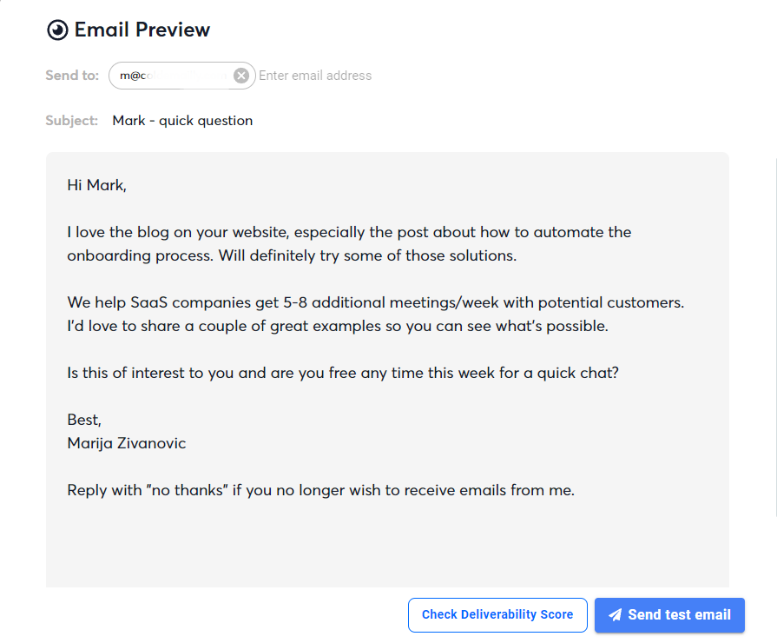Click the 'Subject:' label
Screen dimensions: 777x643
[x=71, y=121]
